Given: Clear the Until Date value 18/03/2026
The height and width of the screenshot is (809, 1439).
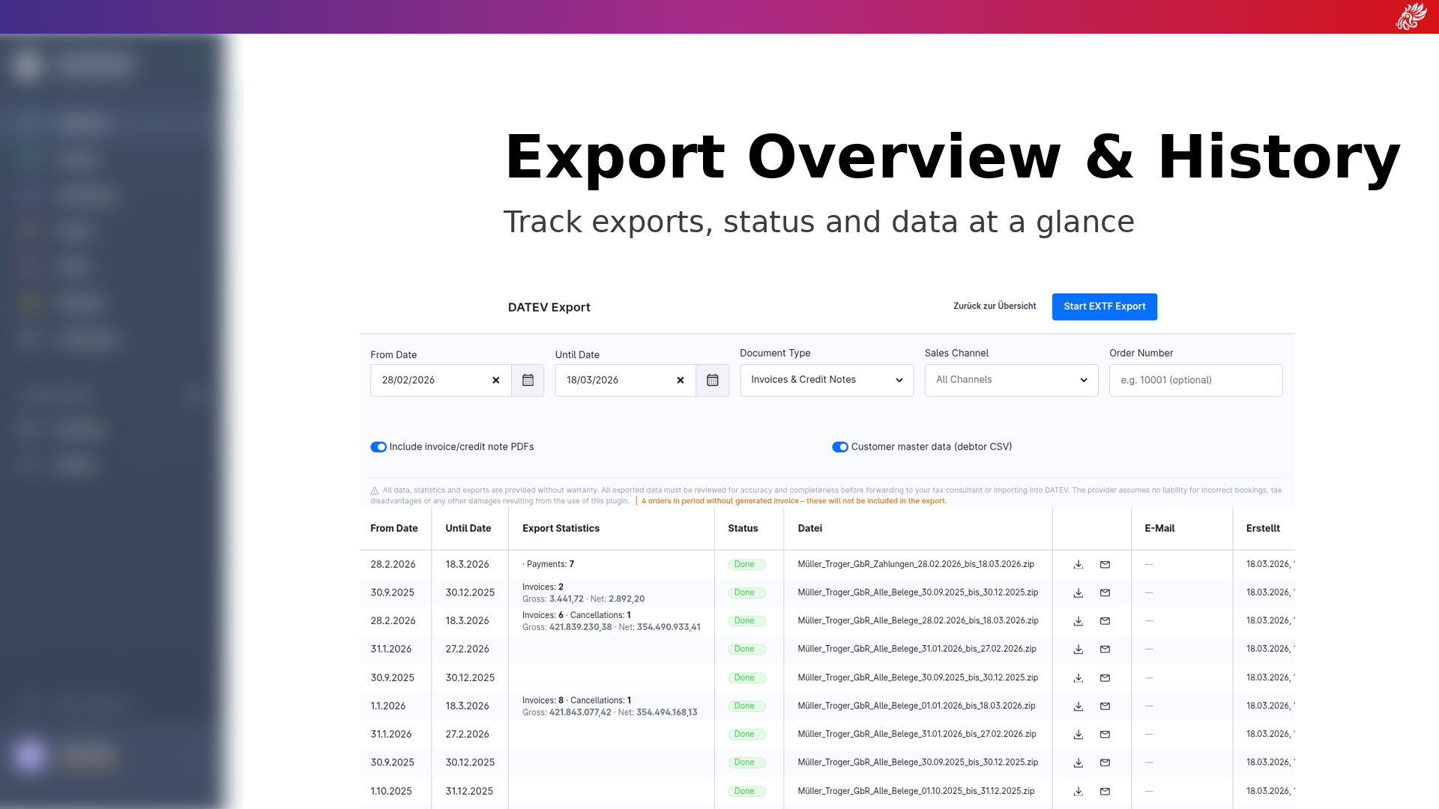Looking at the screenshot, I should point(680,381).
